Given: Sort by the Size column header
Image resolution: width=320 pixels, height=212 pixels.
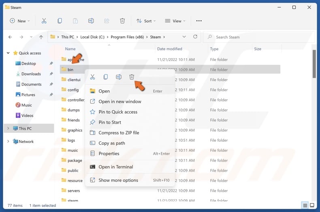Looking at the screenshot, I should pyautogui.click(x=258, y=49).
